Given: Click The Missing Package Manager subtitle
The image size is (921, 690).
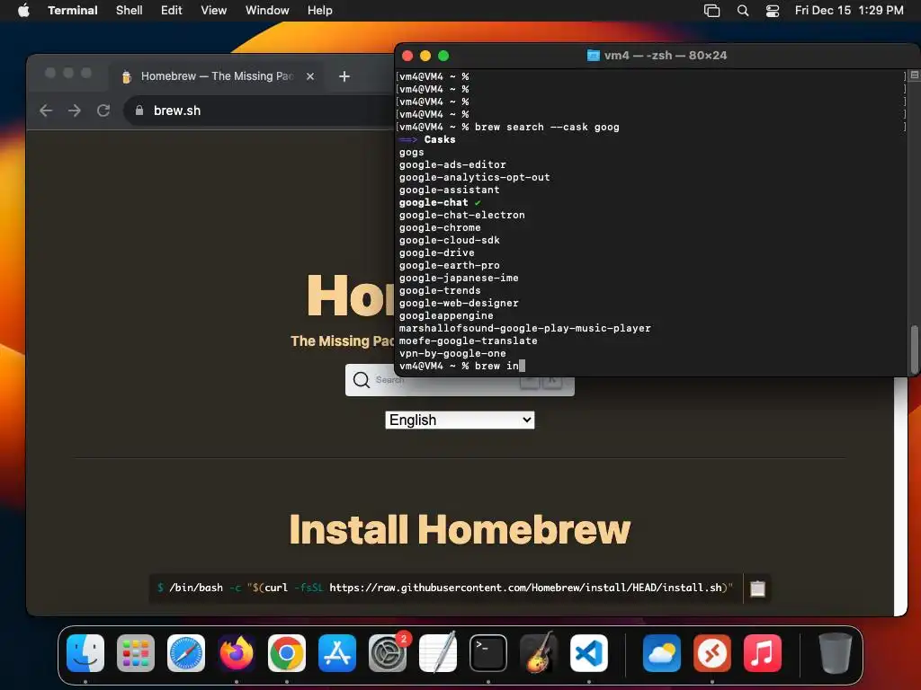Looking at the screenshot, I should [343, 341].
